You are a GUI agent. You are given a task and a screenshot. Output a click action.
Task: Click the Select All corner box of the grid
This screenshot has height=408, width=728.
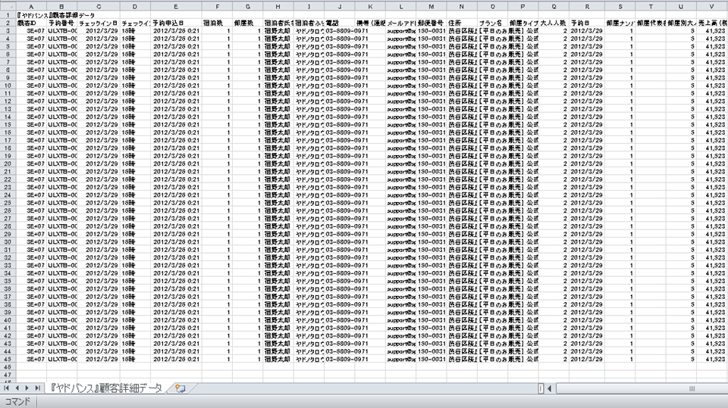point(8,7)
